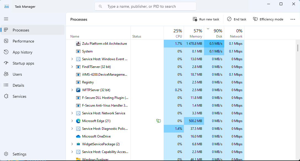Viewport: 300px width, 161px height.
Task: Click the 500.2 MB memory value for Edge
Action: (194, 121)
